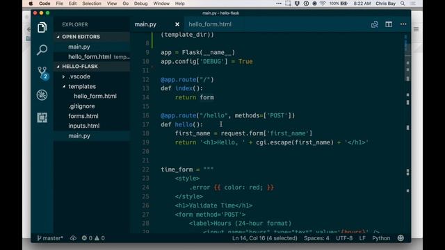The image size is (445, 250).
Task: Close the main.py editor tab
Action: 177,24
